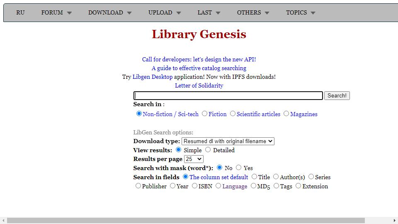Screen dimensions: 398x224
Task: Choose Detailed view results
Action: [208, 150]
